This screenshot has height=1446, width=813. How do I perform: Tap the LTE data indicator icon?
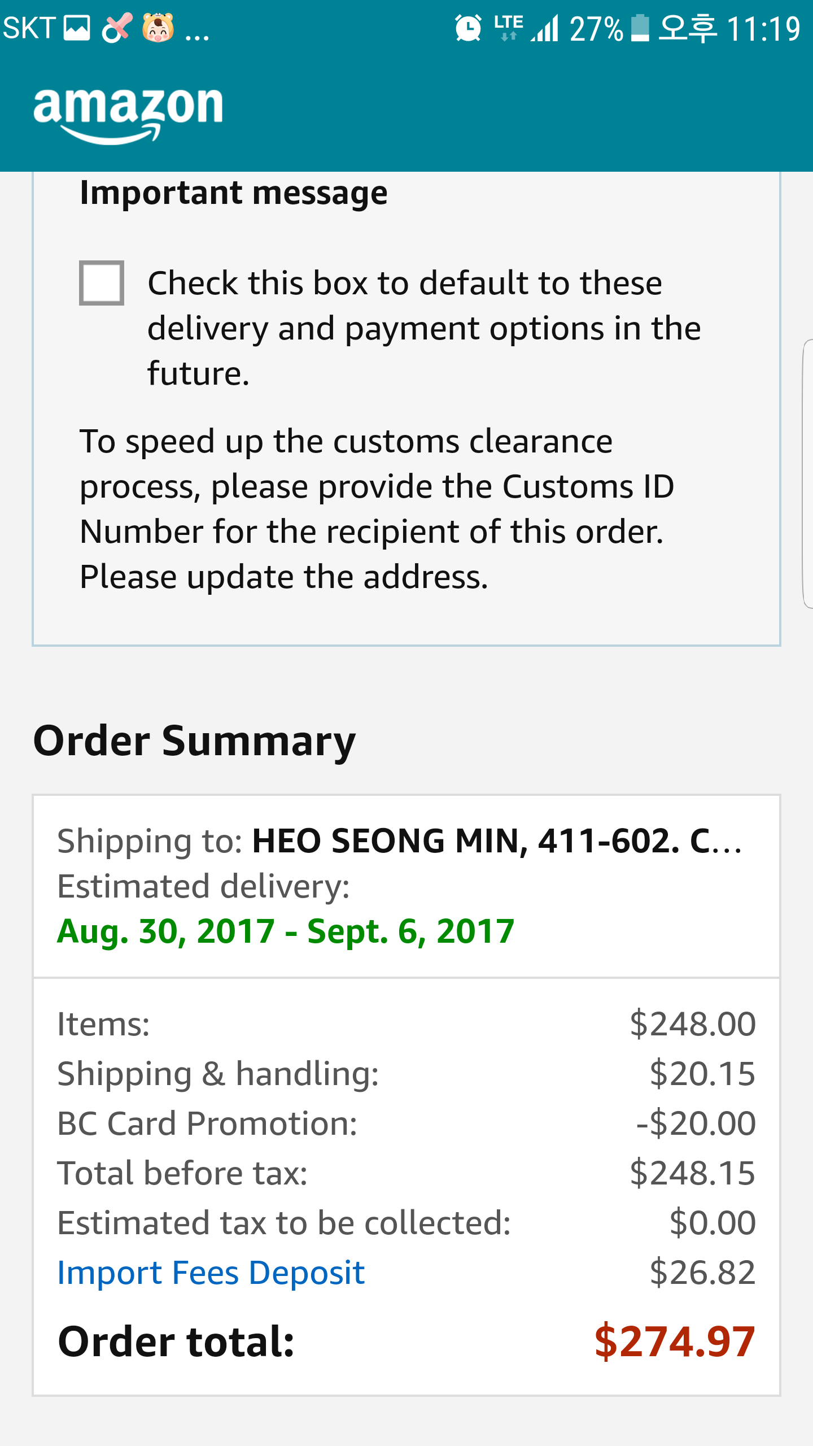(508, 28)
